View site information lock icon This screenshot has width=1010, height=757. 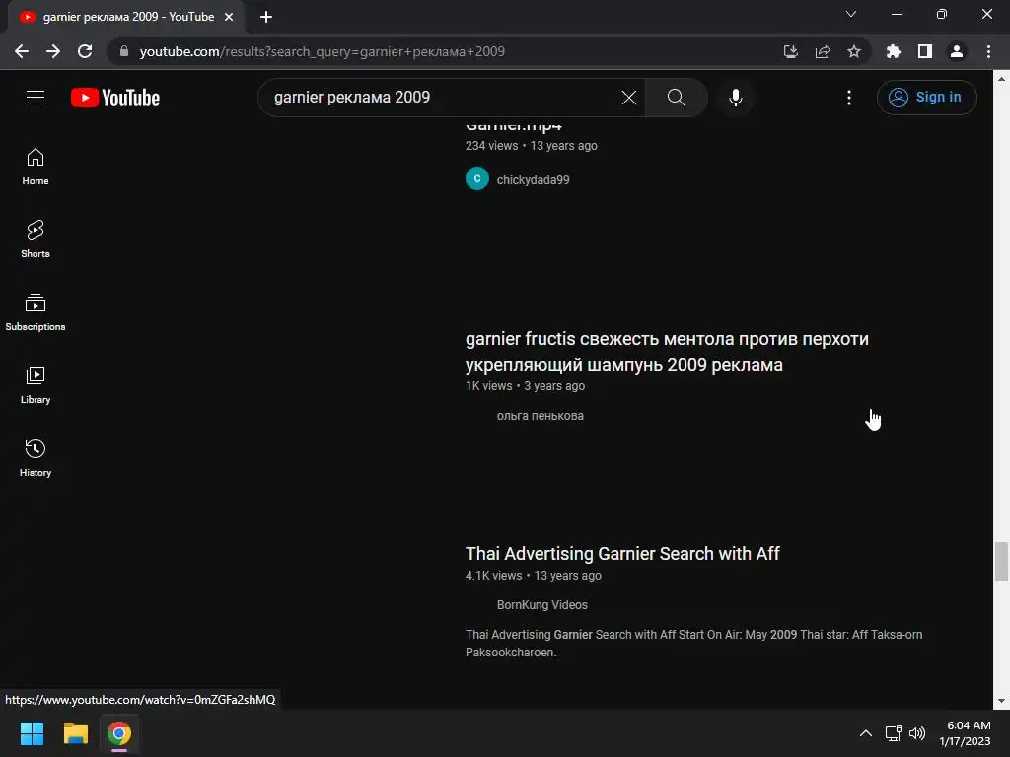pos(124,51)
